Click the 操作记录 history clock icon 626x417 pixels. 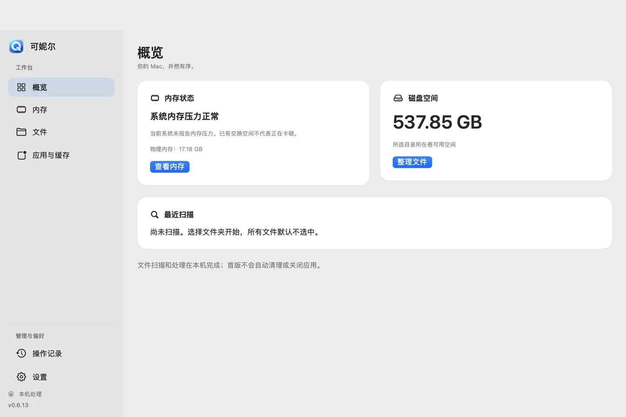21,353
